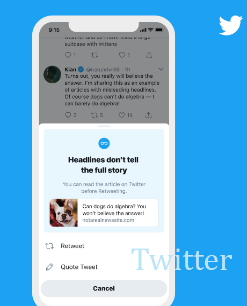Screen dimensions: 247x306
Task: Open the chevron menu on Kian's tweet
Action: click(161, 69)
